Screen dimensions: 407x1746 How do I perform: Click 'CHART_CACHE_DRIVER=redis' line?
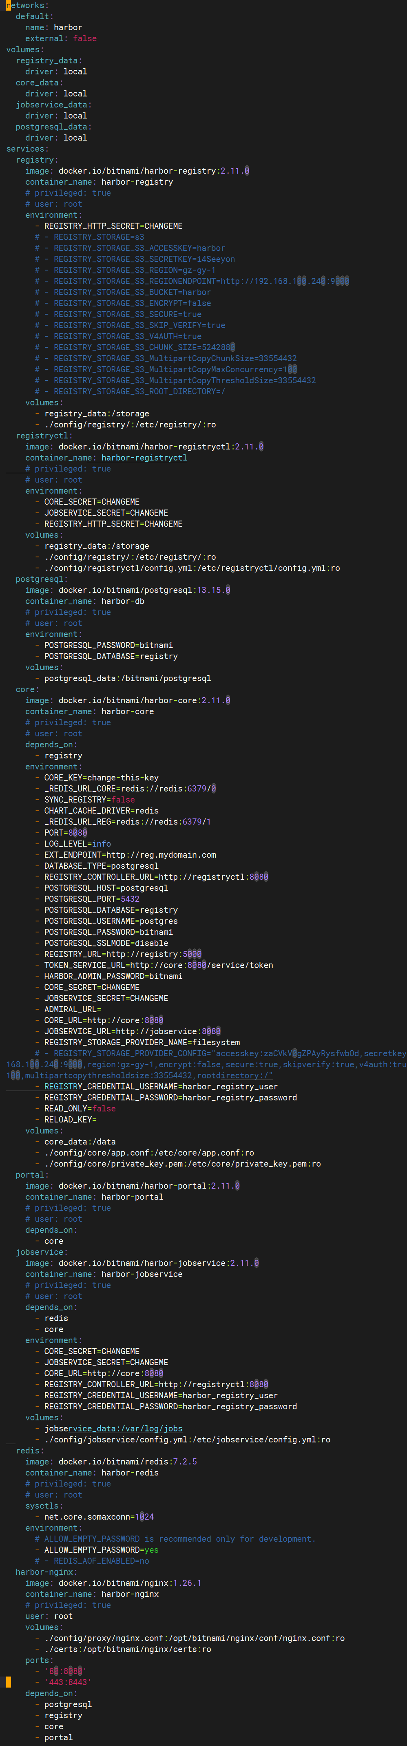pos(97,811)
